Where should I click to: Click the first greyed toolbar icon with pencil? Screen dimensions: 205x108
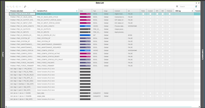coord(7,6)
